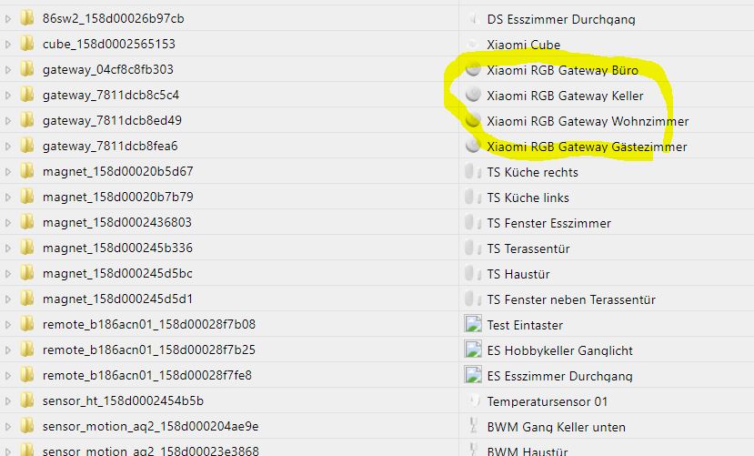Screen dimensions: 754x456
Task: Expand remote_b186acn01_158d00028f7fe8 node
Action: click(7, 376)
